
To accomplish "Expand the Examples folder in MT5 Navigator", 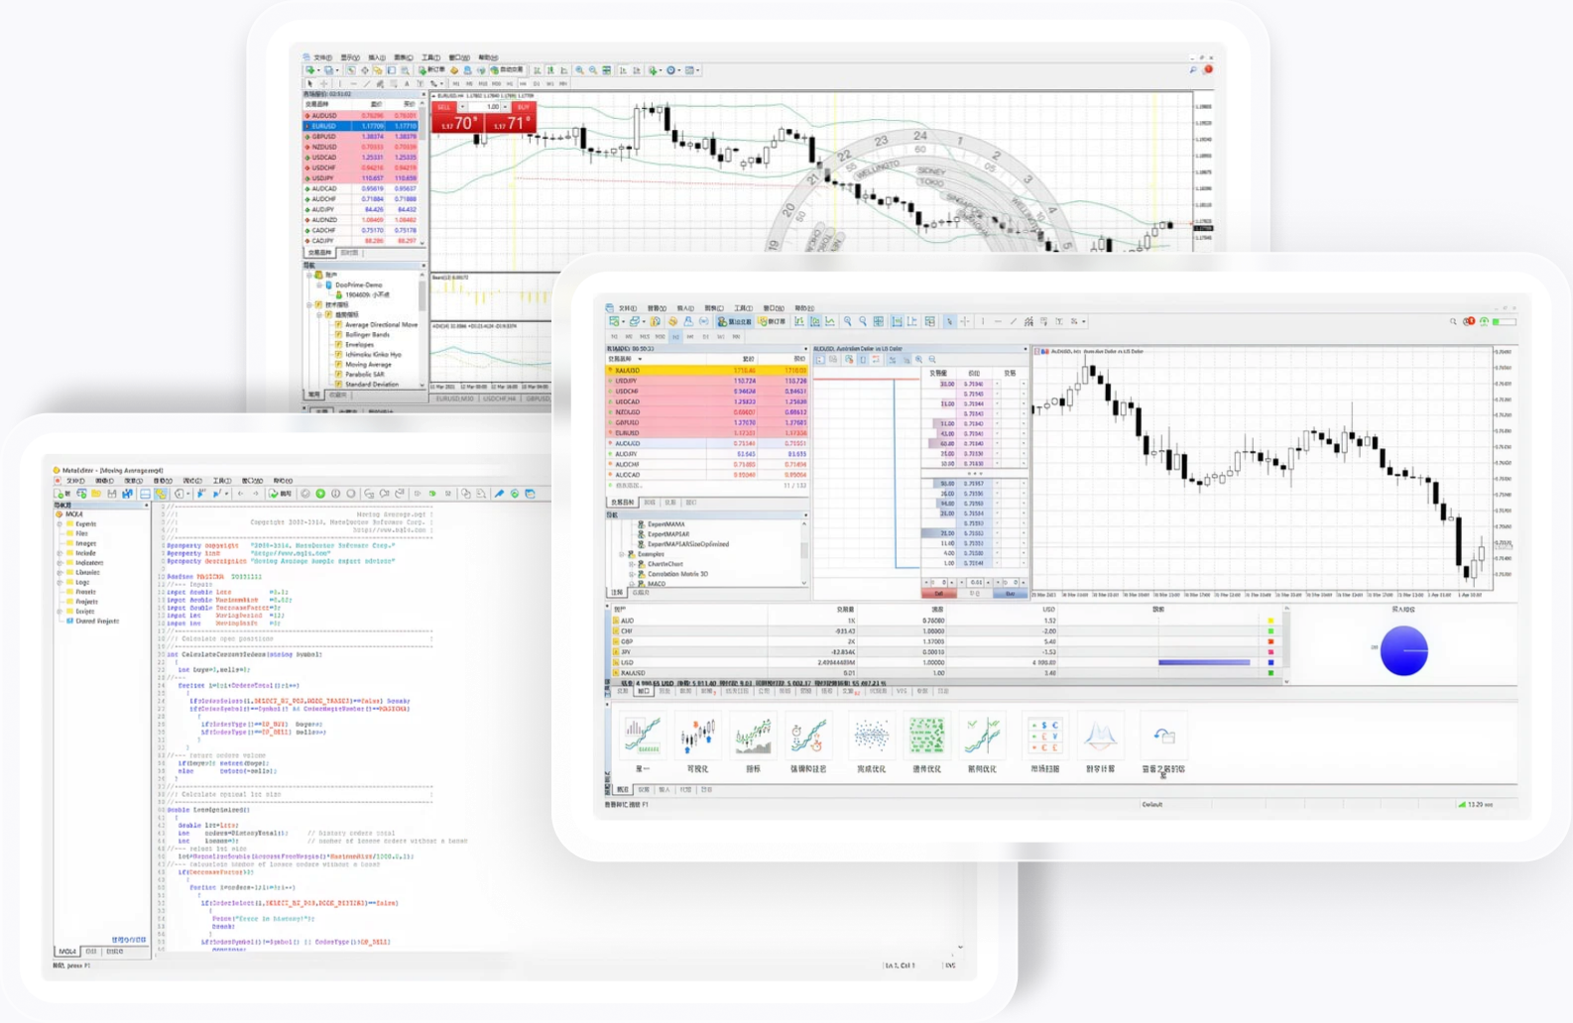I will 622,554.
